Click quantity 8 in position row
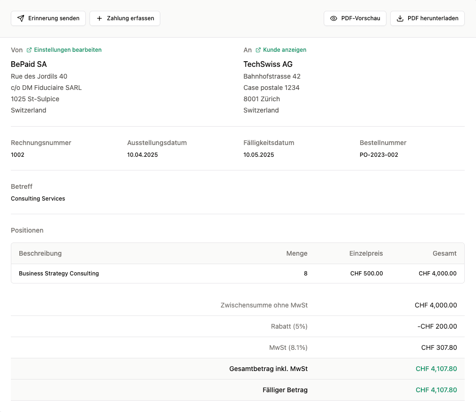 306,274
